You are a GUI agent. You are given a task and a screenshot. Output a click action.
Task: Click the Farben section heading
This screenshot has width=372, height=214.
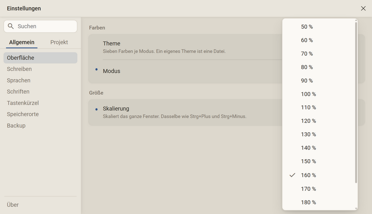point(97,28)
